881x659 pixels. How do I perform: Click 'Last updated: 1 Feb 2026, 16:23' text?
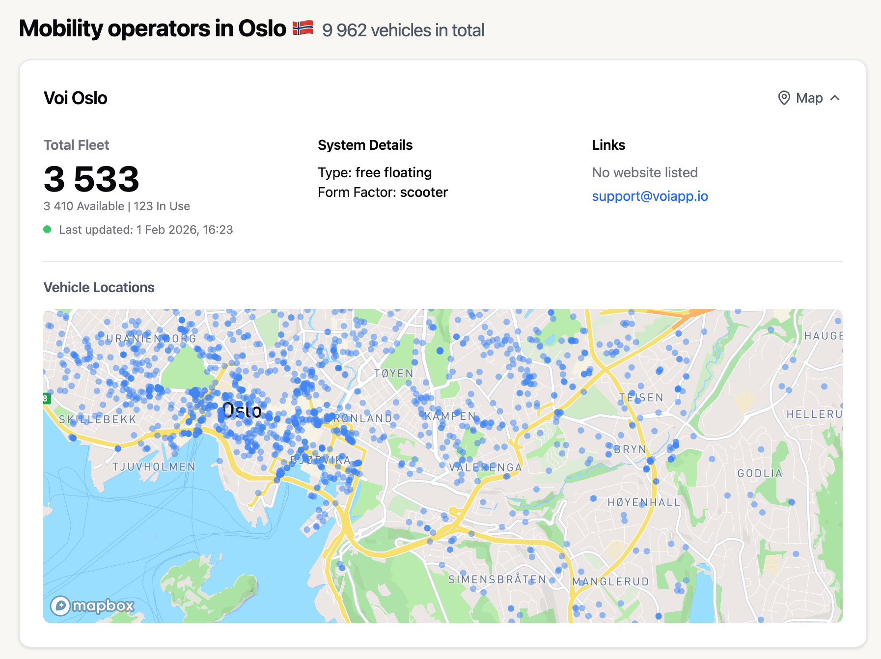coord(146,230)
